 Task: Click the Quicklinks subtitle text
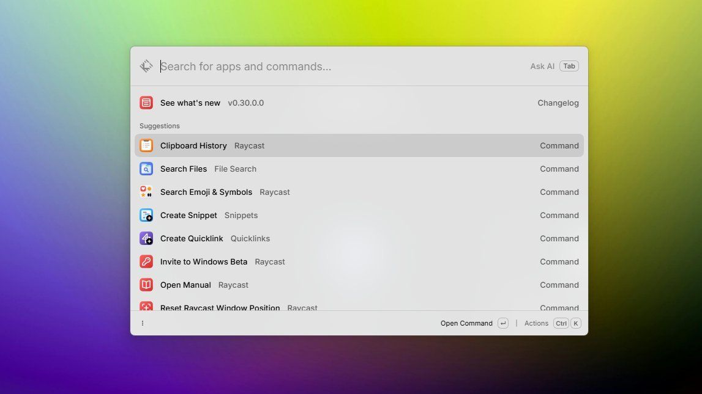click(250, 239)
